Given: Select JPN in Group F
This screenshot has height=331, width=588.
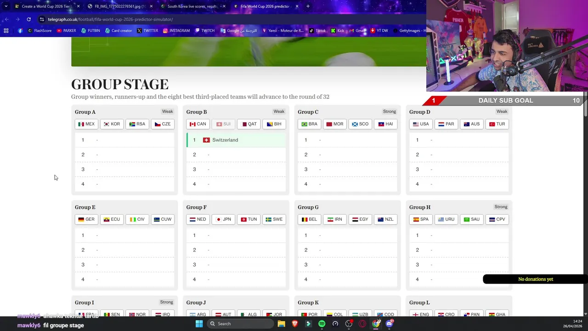Looking at the screenshot, I should pyautogui.click(x=223, y=219).
